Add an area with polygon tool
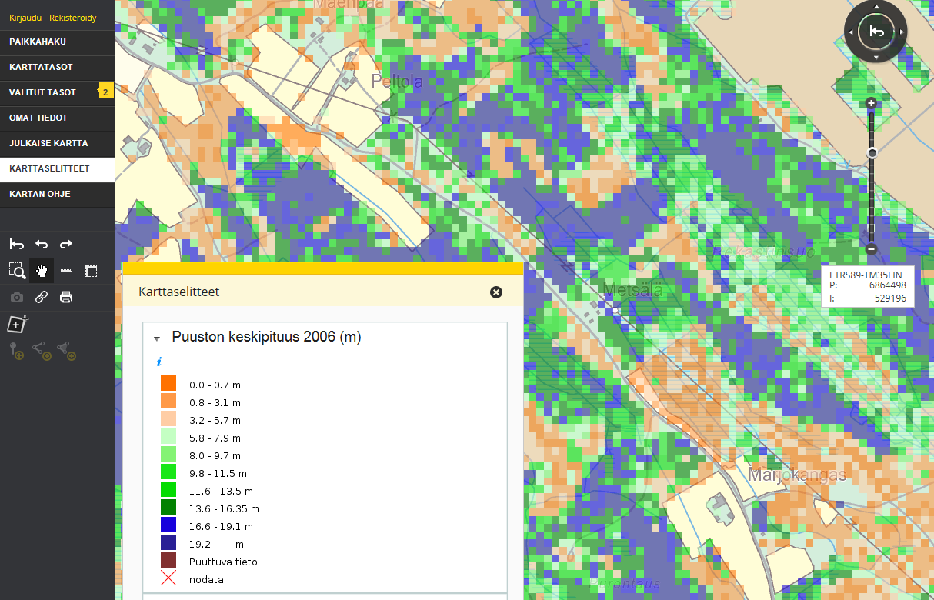934x600 pixels. tap(66, 352)
